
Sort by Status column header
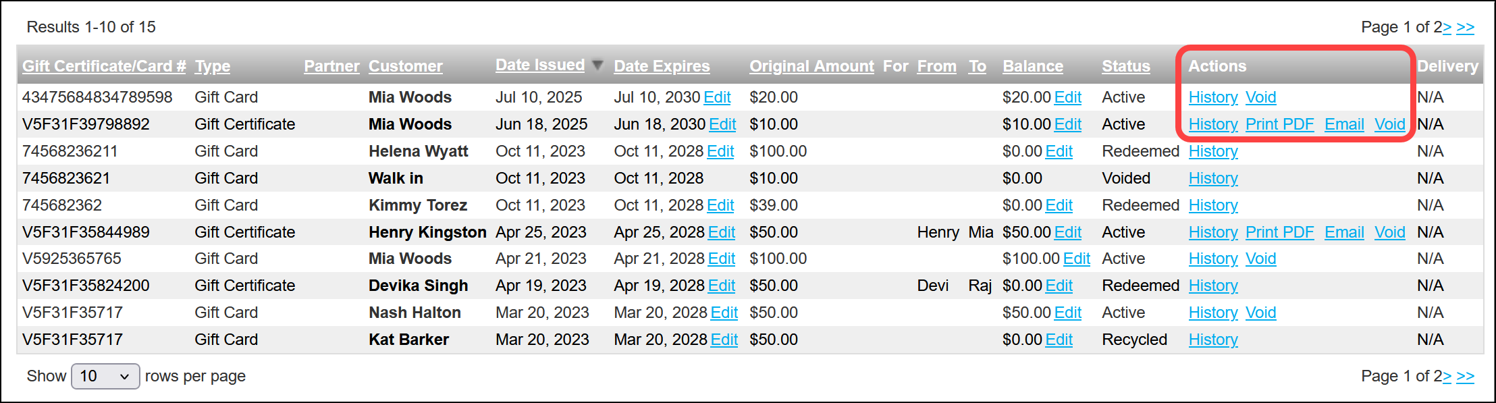point(1125,66)
